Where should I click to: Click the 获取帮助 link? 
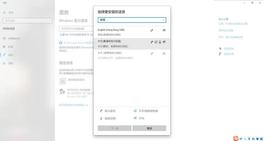point(229,49)
